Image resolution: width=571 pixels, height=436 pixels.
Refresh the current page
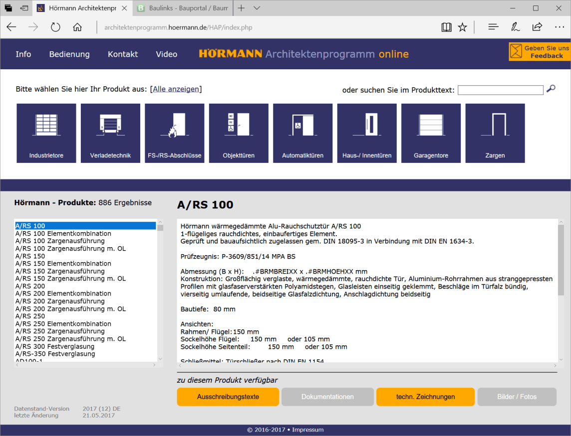point(55,27)
